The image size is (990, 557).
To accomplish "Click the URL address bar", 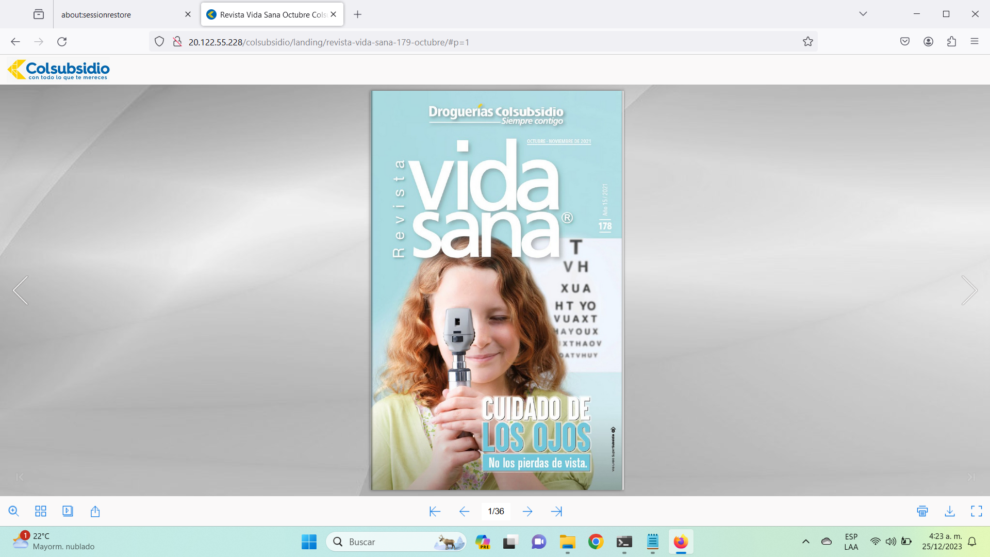I will coord(483,42).
